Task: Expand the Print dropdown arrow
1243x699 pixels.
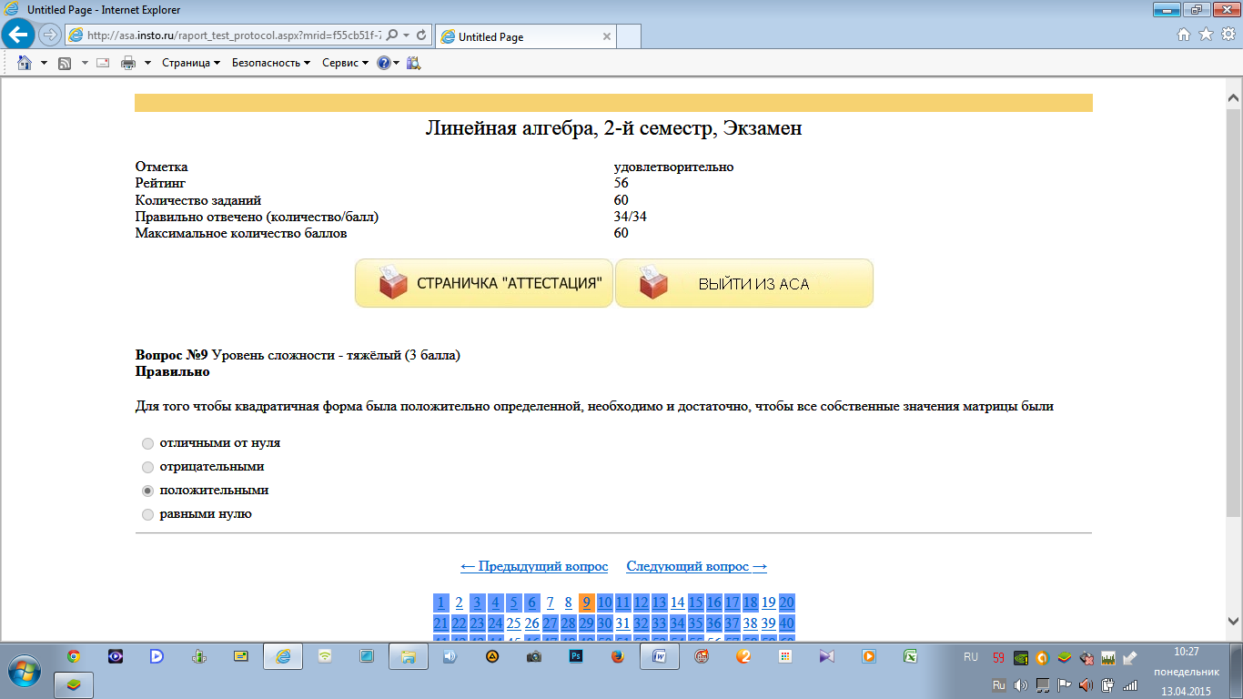Action: coord(147,63)
